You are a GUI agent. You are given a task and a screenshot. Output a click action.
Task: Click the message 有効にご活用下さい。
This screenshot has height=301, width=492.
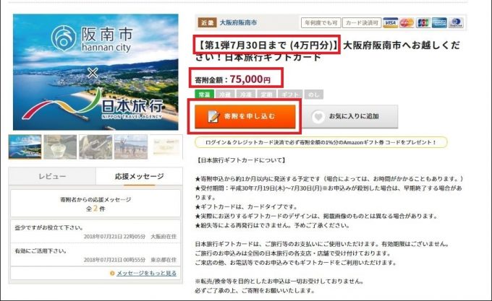point(41,250)
